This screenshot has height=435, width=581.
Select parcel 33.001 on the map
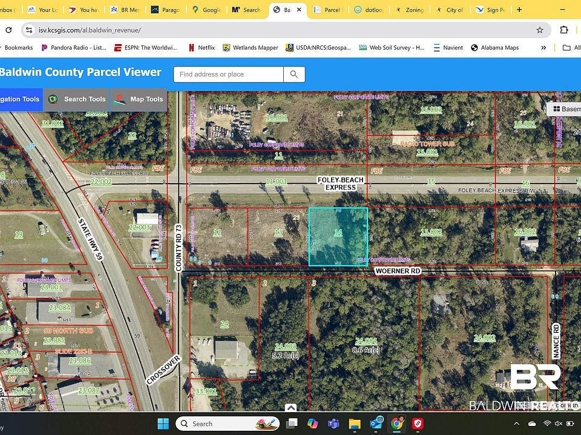206,391
